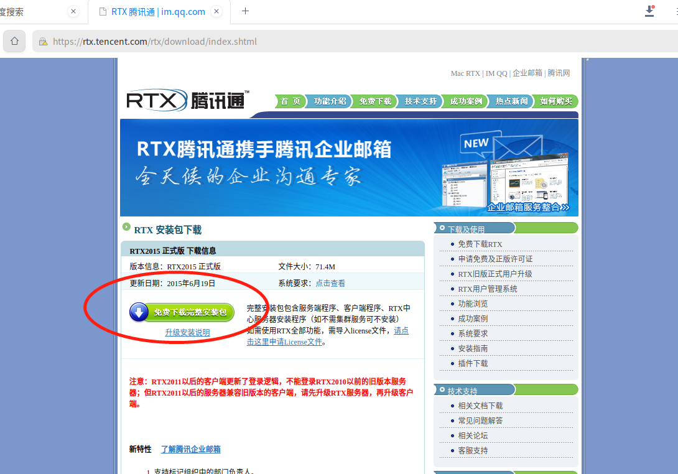The width and height of the screenshot is (678, 474).
Task: Click RTX旧版正式用户升级 sidebar item
Action: [x=495, y=274]
